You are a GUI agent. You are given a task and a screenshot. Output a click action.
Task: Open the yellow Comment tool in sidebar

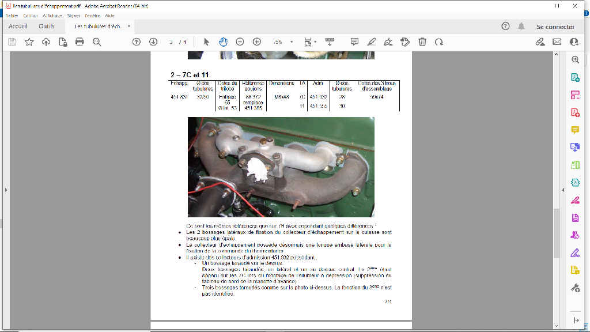[574, 130]
